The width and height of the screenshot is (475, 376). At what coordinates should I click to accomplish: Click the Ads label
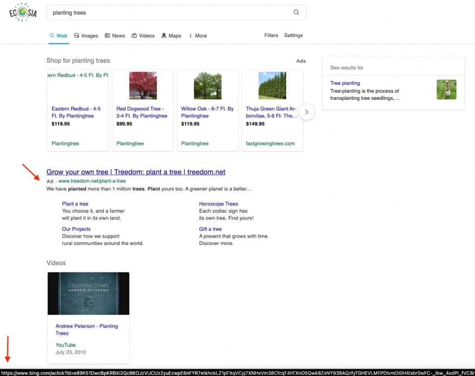tap(301, 61)
